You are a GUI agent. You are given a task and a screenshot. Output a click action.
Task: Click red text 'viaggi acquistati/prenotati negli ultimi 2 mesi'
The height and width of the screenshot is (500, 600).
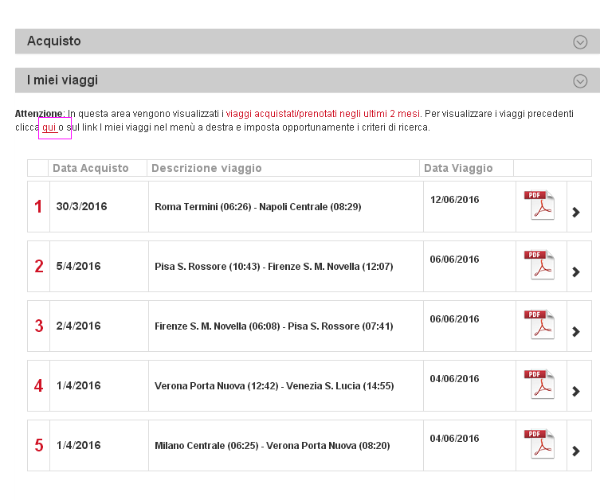(x=323, y=114)
